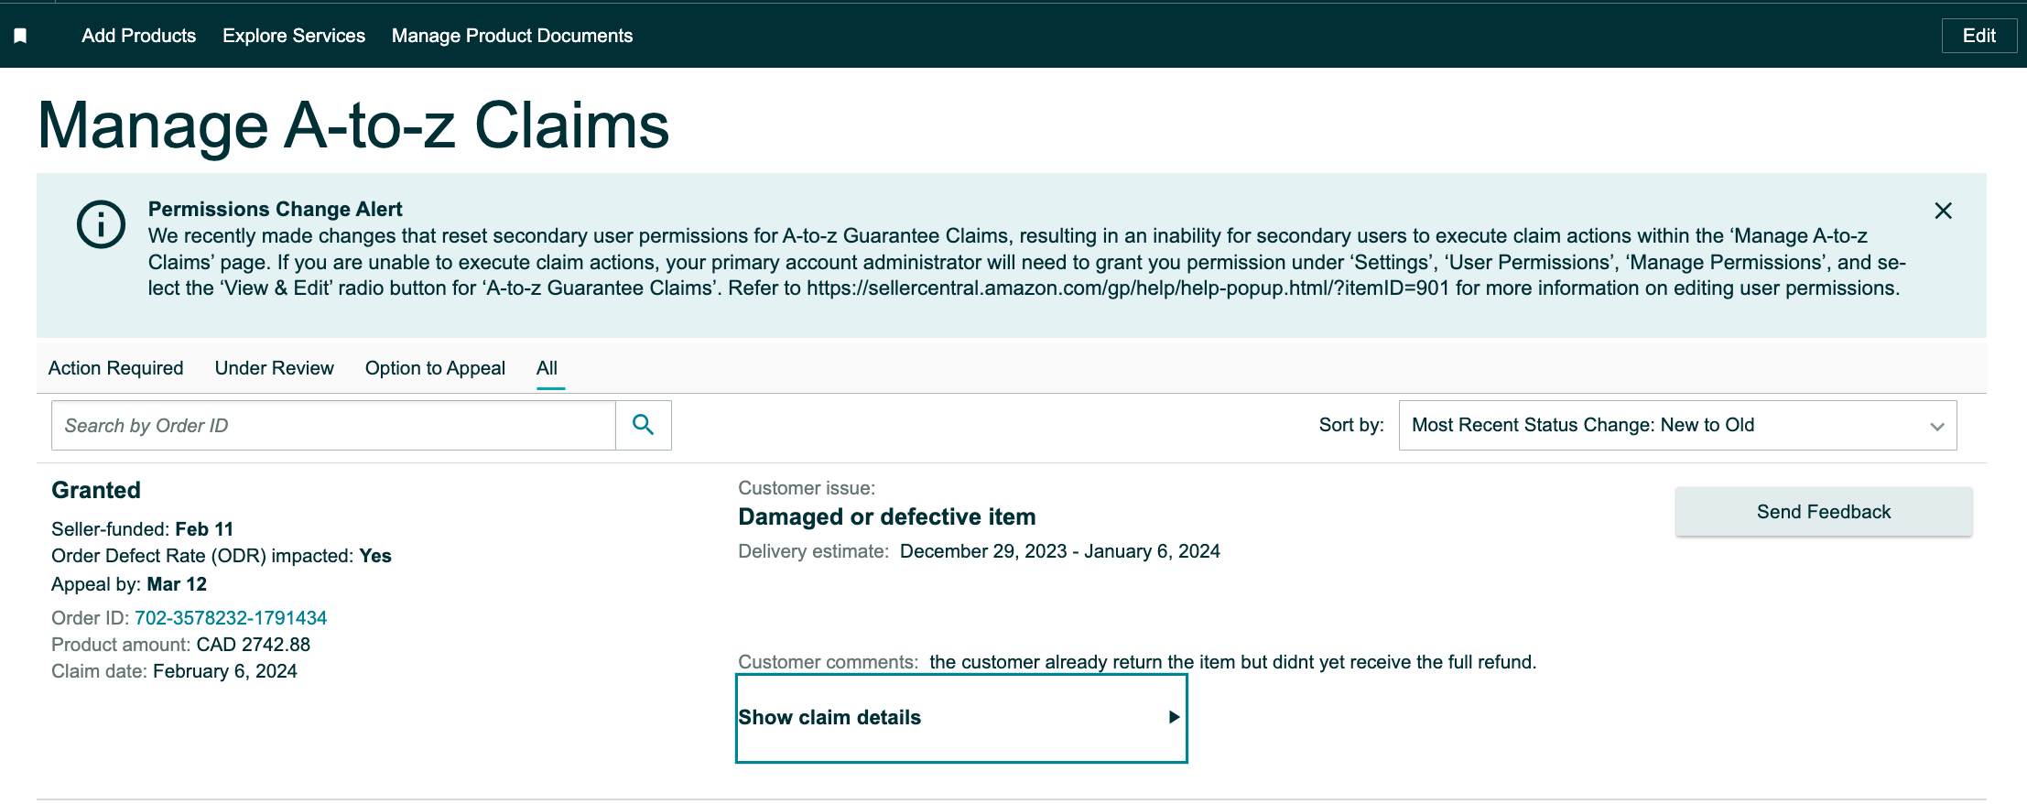Click Seller-funded Feb 11 text
Image resolution: width=2027 pixels, height=804 pixels.
(x=142, y=529)
